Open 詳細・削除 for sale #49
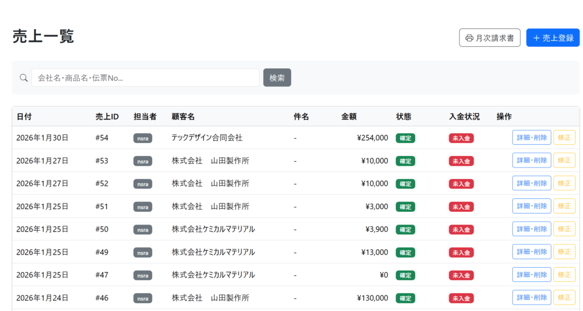This screenshot has width=583, height=311. pos(531,252)
